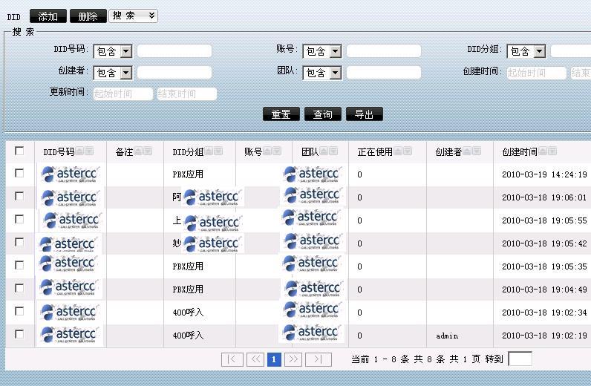This screenshot has width=591, height=386.
Task: Click 400呼入 in the 19:02:34 row
Action: pyautogui.click(x=188, y=313)
